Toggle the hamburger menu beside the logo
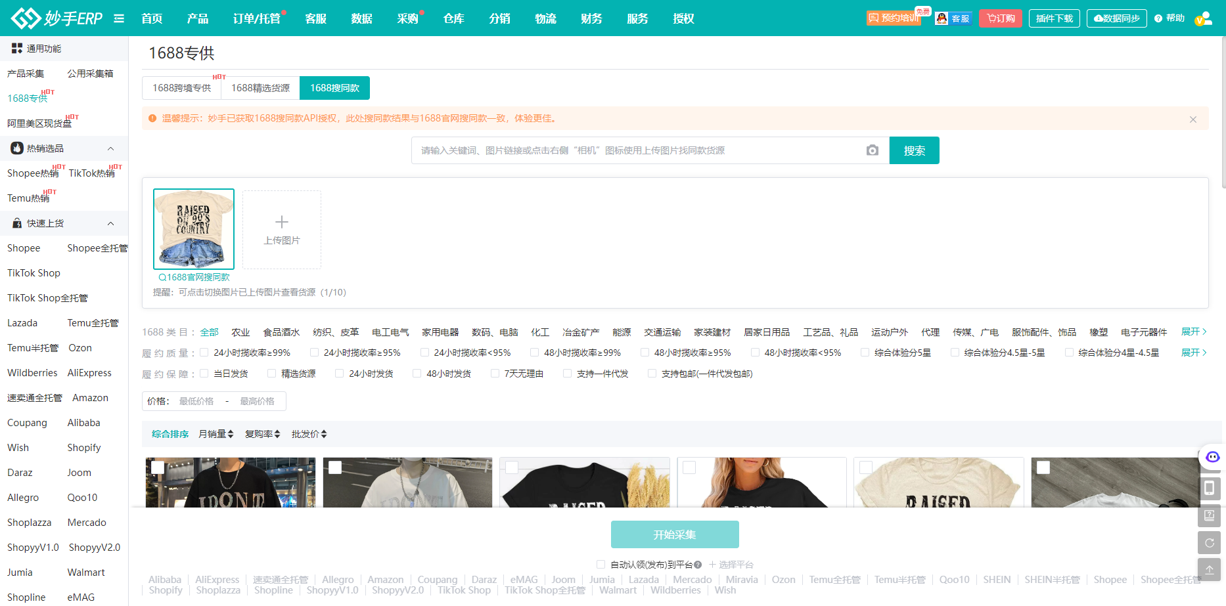This screenshot has width=1226, height=606. pos(119,18)
